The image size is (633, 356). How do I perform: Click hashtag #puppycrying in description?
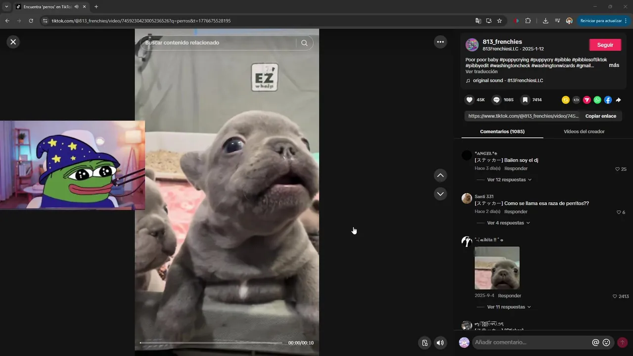tap(514, 60)
